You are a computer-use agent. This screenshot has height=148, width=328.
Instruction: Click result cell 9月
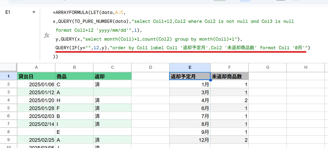pyautogui.click(x=190, y=132)
